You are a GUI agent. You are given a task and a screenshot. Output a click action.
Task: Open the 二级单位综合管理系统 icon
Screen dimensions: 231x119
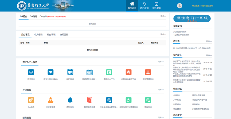pos(109,100)
